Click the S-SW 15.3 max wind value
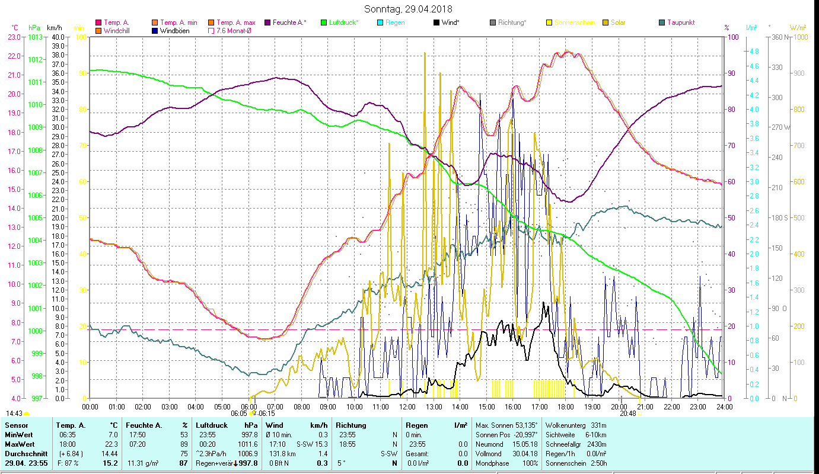 312,444
